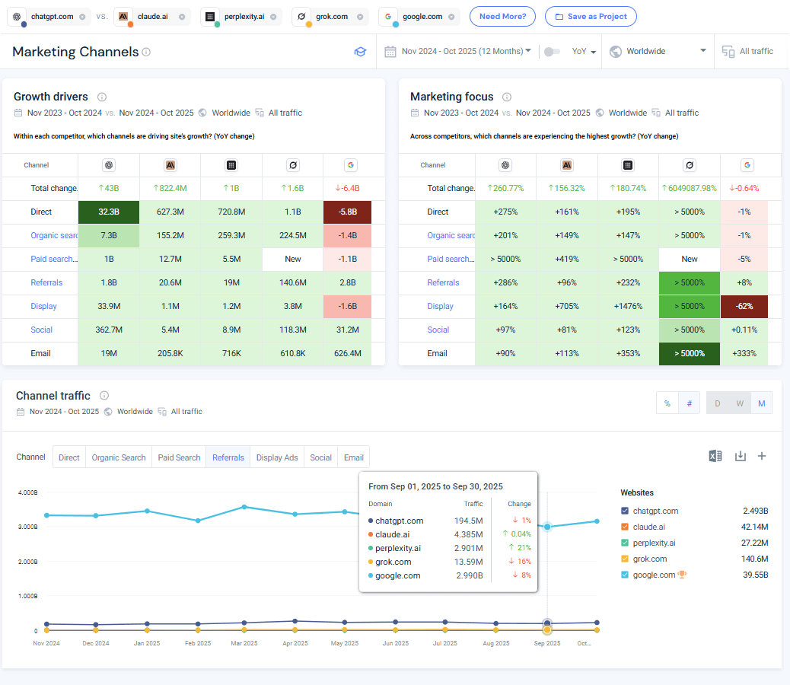790x685 pixels.
Task: Switch to the Direct channel tab
Action: pos(68,457)
